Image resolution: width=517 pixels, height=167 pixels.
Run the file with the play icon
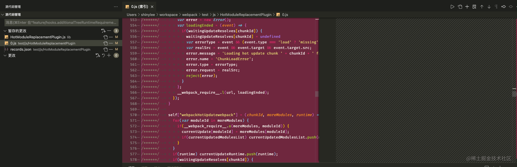click(452, 7)
